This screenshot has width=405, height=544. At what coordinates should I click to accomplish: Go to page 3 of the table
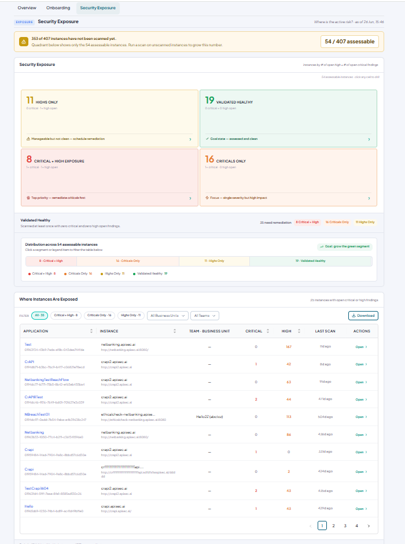tap(345, 526)
